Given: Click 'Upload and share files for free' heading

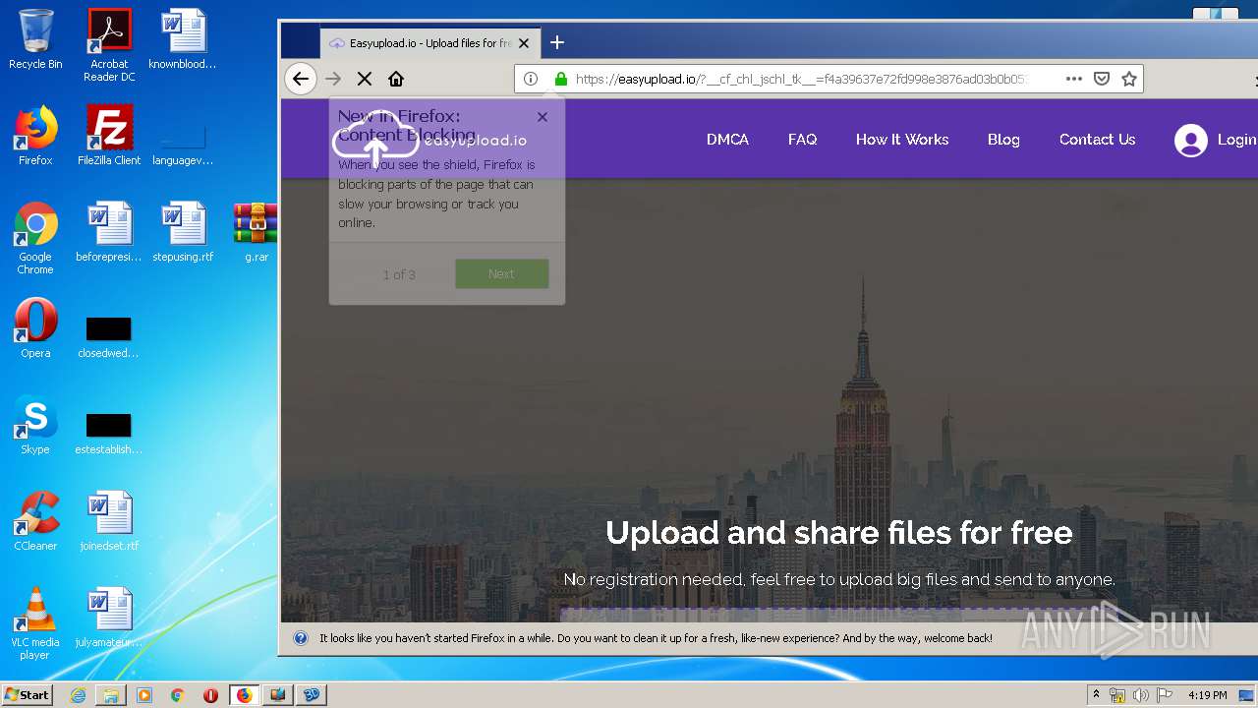Looking at the screenshot, I should 838,532.
